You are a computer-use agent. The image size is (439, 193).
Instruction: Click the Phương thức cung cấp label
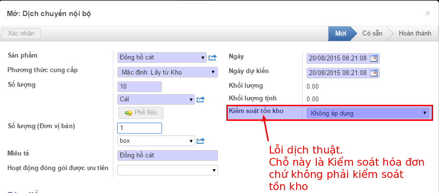(x=43, y=70)
